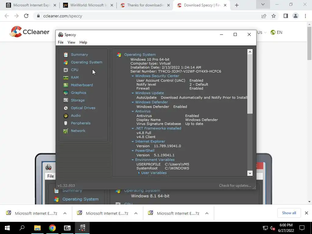This screenshot has height=234, width=312.
Task: Click the browser page scrollbar thumb
Action: 309,43
